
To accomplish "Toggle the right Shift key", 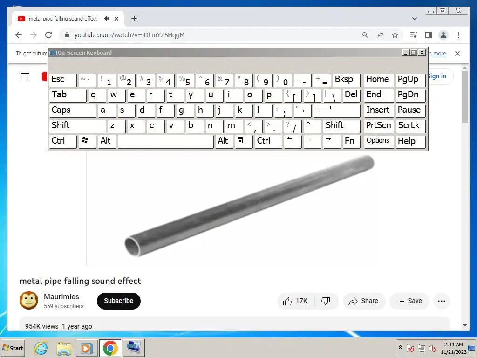I will coord(341,126).
